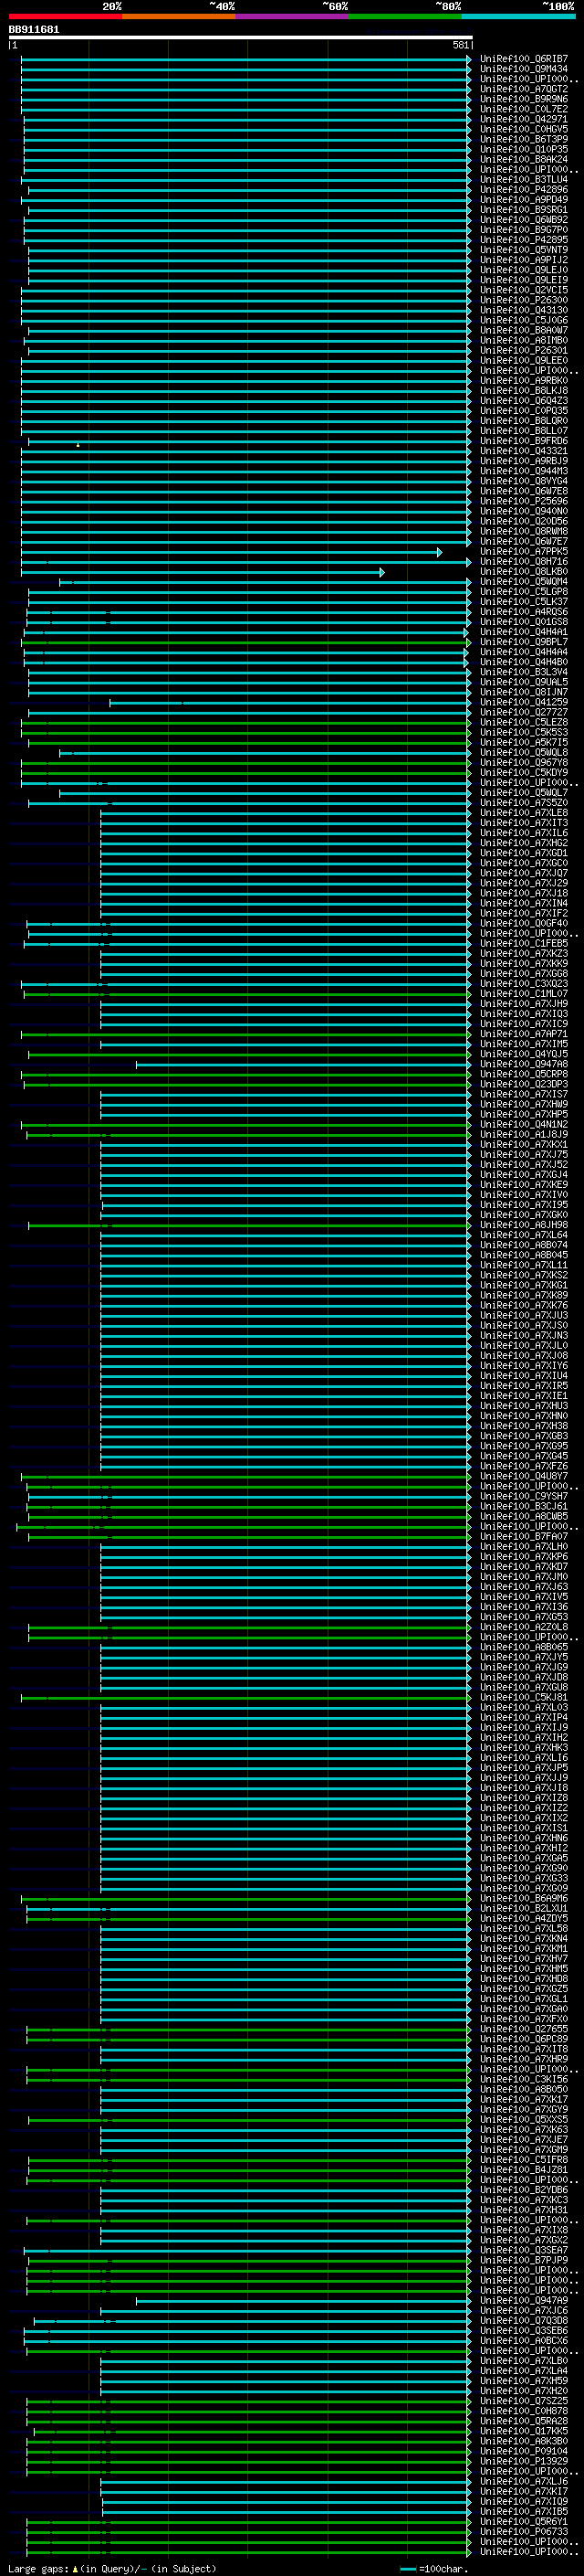Viewport: 584px width, 2576px height.
Task: Click hit label UniRef100_Q27655
Action: 524,2030
